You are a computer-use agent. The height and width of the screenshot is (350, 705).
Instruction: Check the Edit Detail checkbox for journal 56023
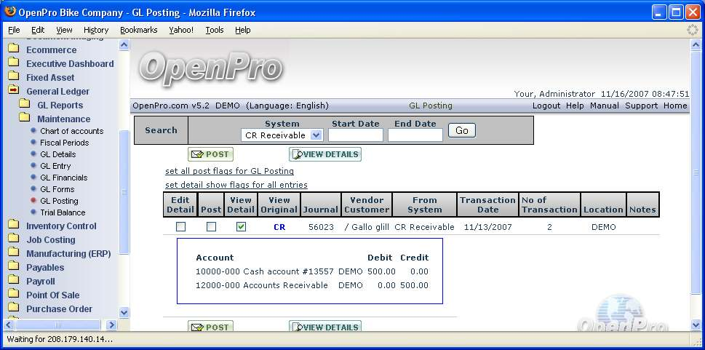180,227
